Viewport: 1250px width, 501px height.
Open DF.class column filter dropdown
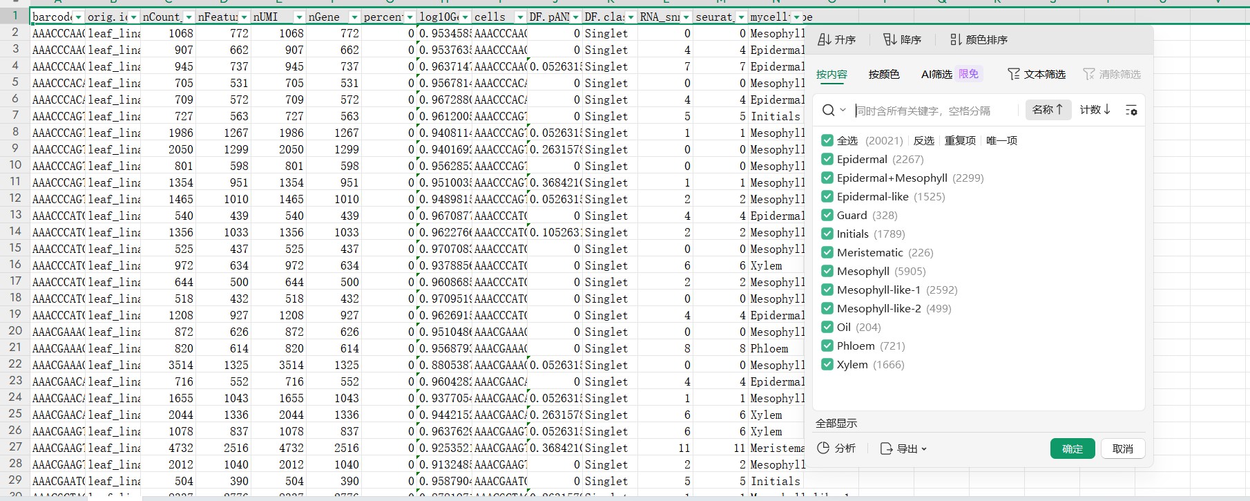click(631, 17)
